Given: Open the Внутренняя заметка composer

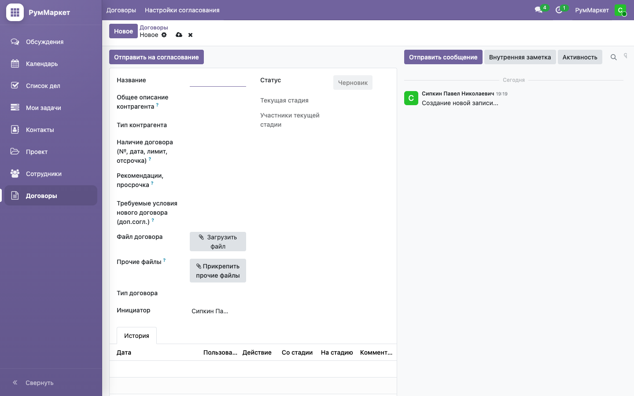Looking at the screenshot, I should pos(520,57).
